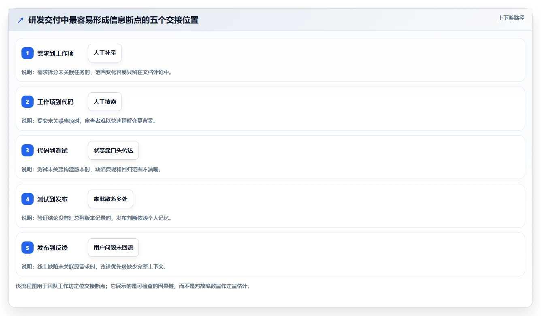Click the 状态靠口头传达 tag
This screenshot has height=316, width=541.
coord(113,150)
